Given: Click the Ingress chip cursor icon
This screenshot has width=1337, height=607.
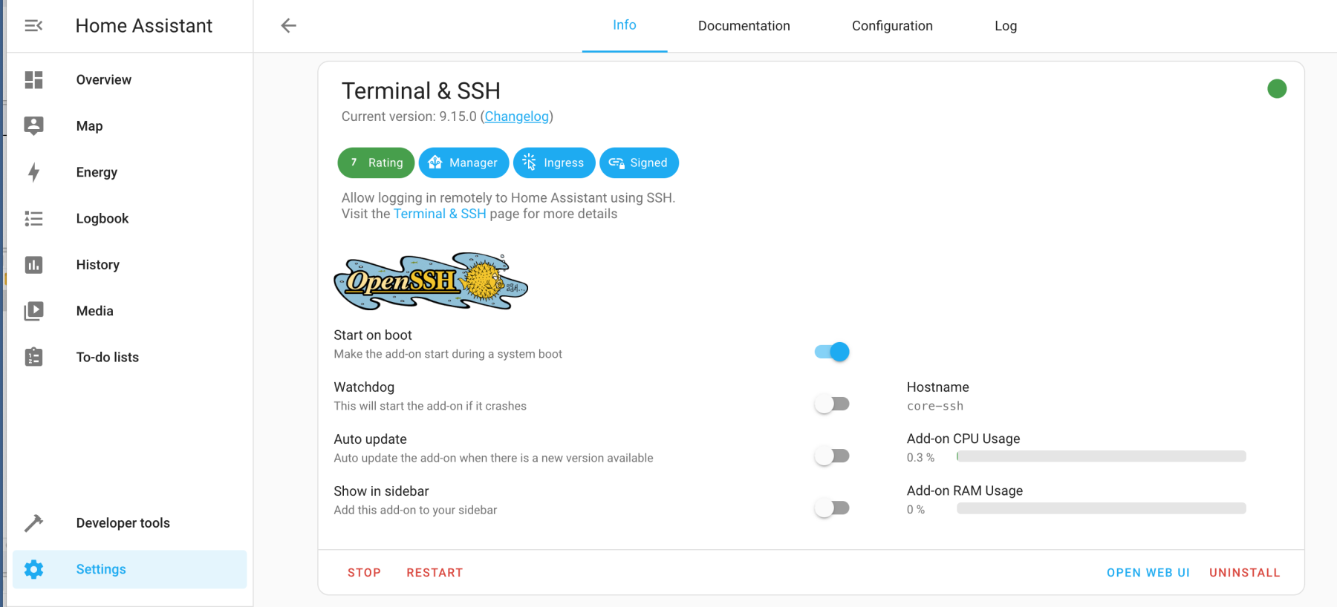Looking at the screenshot, I should click(x=529, y=163).
